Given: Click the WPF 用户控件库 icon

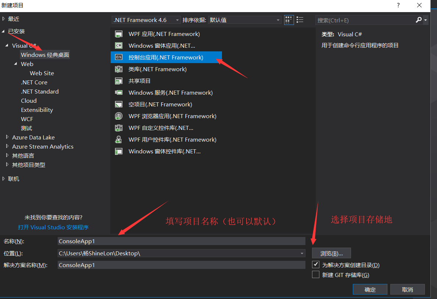Looking at the screenshot, I should (x=119, y=140).
